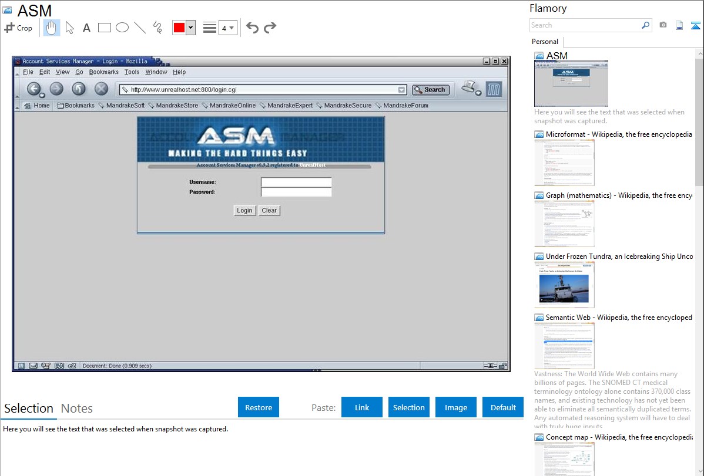Open the Personal tab
704x476 pixels.
pos(545,42)
